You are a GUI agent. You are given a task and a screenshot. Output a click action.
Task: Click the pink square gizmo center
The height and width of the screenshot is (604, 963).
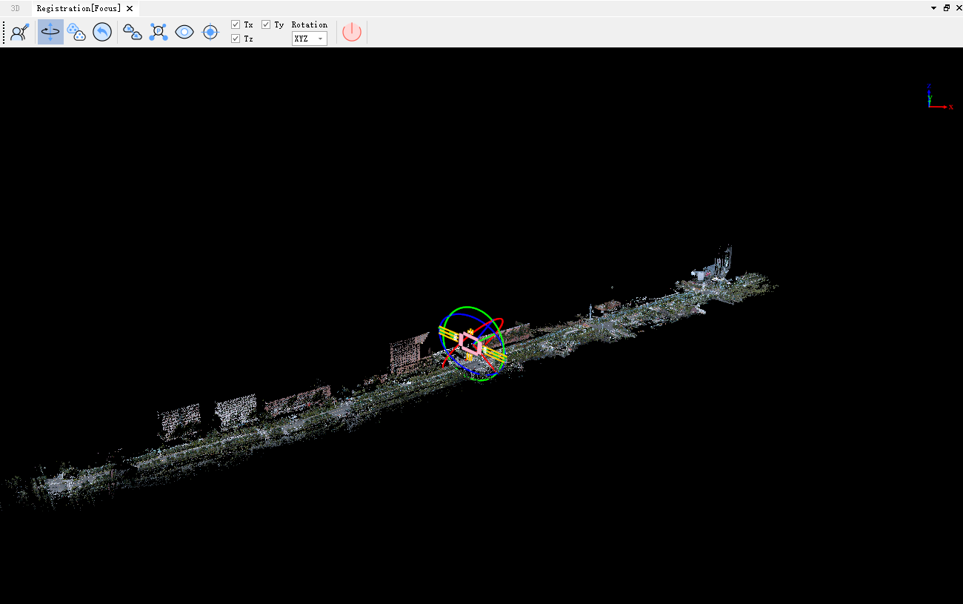tap(471, 342)
